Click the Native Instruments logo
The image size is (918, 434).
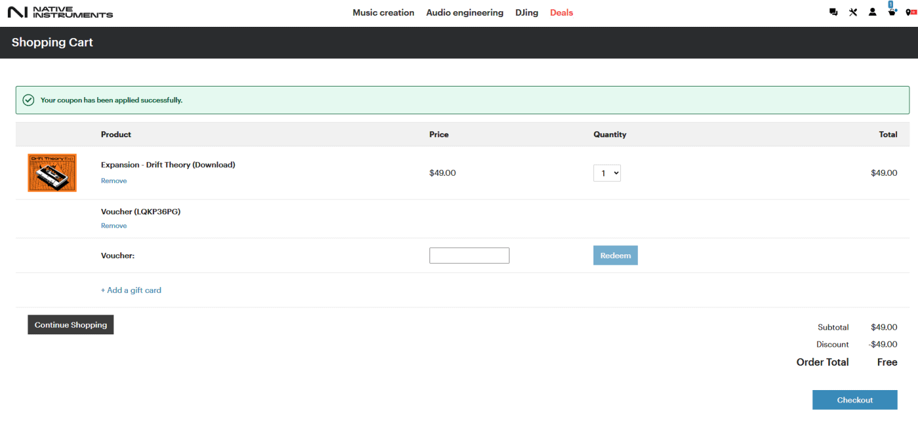(60, 12)
